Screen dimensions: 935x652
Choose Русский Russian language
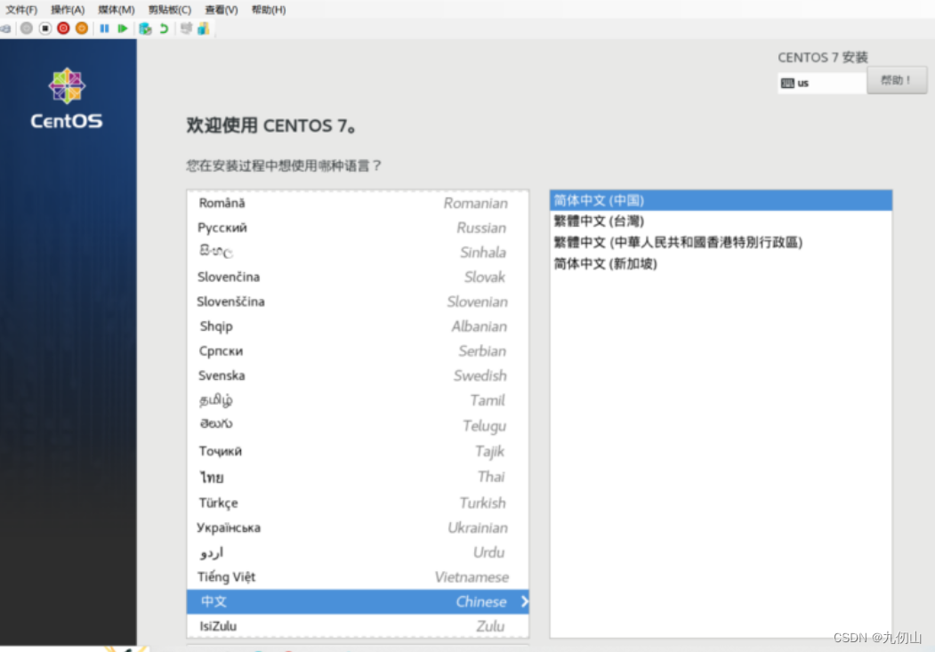click(358, 228)
